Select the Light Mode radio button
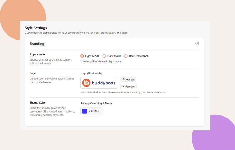The image size is (235, 150). pos(82,56)
